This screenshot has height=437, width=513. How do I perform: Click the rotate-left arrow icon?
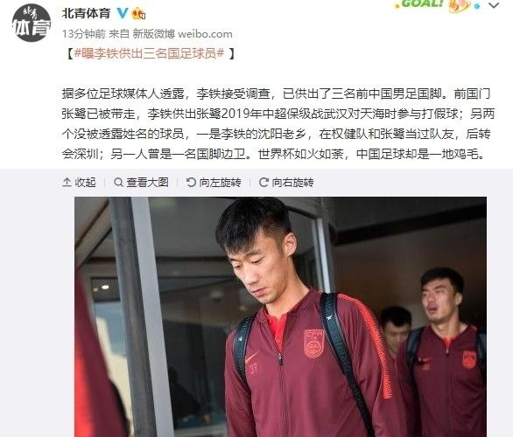[x=191, y=182]
